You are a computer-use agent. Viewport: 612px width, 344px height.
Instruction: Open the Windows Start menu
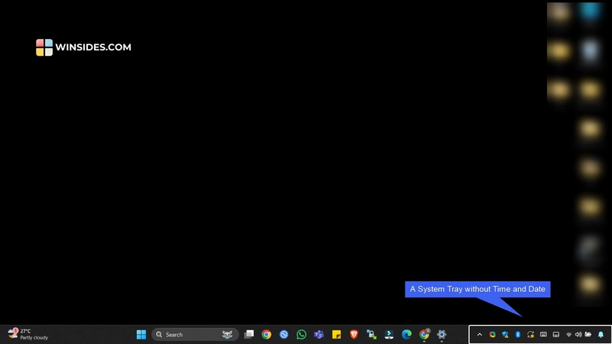[x=142, y=334]
